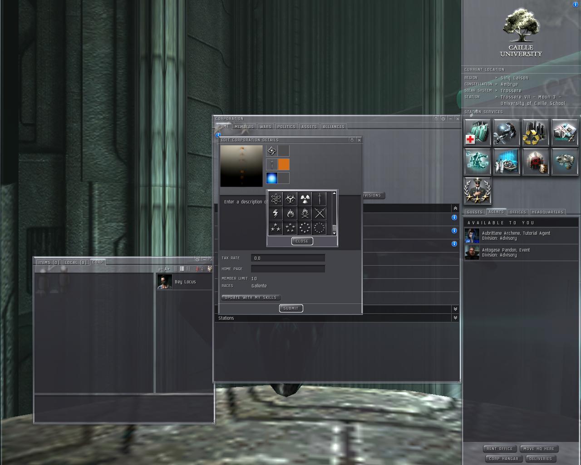
Task: Collapse the top Corporation section arrow
Action: coord(455,208)
